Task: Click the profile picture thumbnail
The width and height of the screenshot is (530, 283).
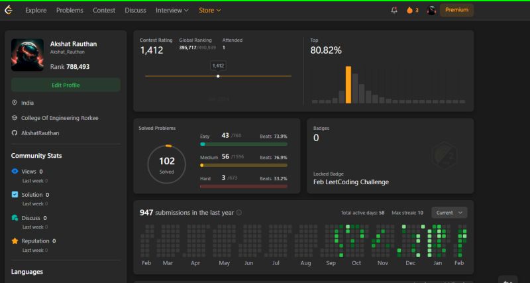Action: [x=27, y=55]
